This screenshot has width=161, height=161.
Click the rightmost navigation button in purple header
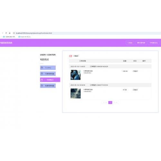[x=154, y=43]
